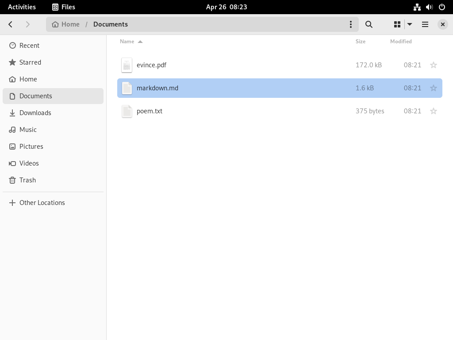453x340 pixels.
Task: Click the markdown.md document icon
Action: coord(127,88)
